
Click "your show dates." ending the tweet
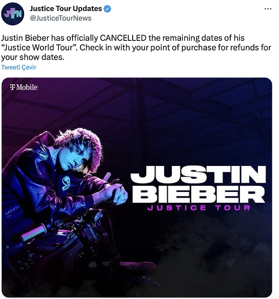coord(33,57)
